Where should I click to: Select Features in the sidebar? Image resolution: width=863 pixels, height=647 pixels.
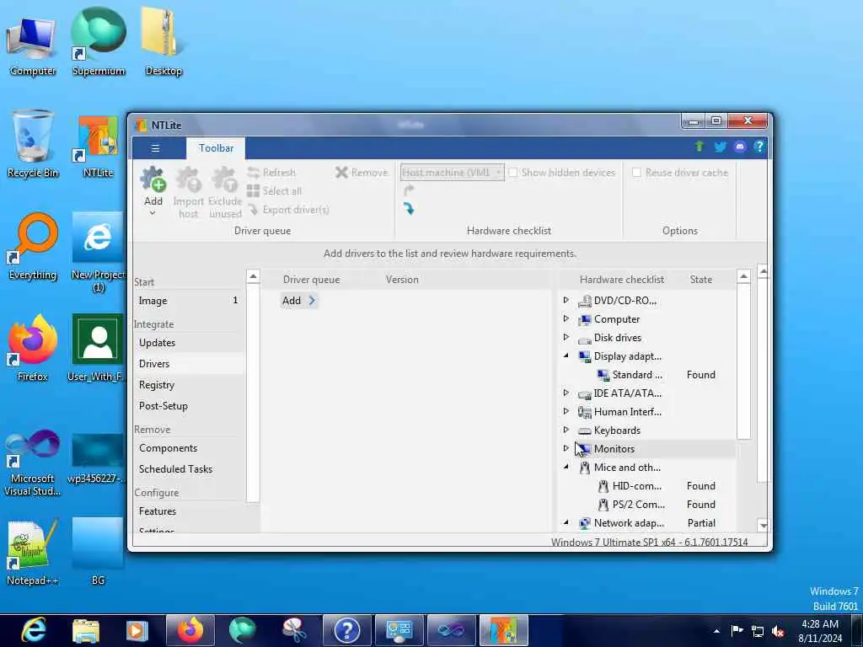tap(188, 511)
